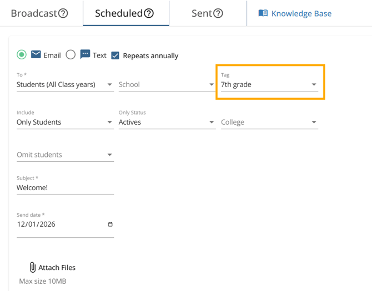The width and height of the screenshot is (372, 291).
Task: Open the Knowledge Base link
Action: 301,13
